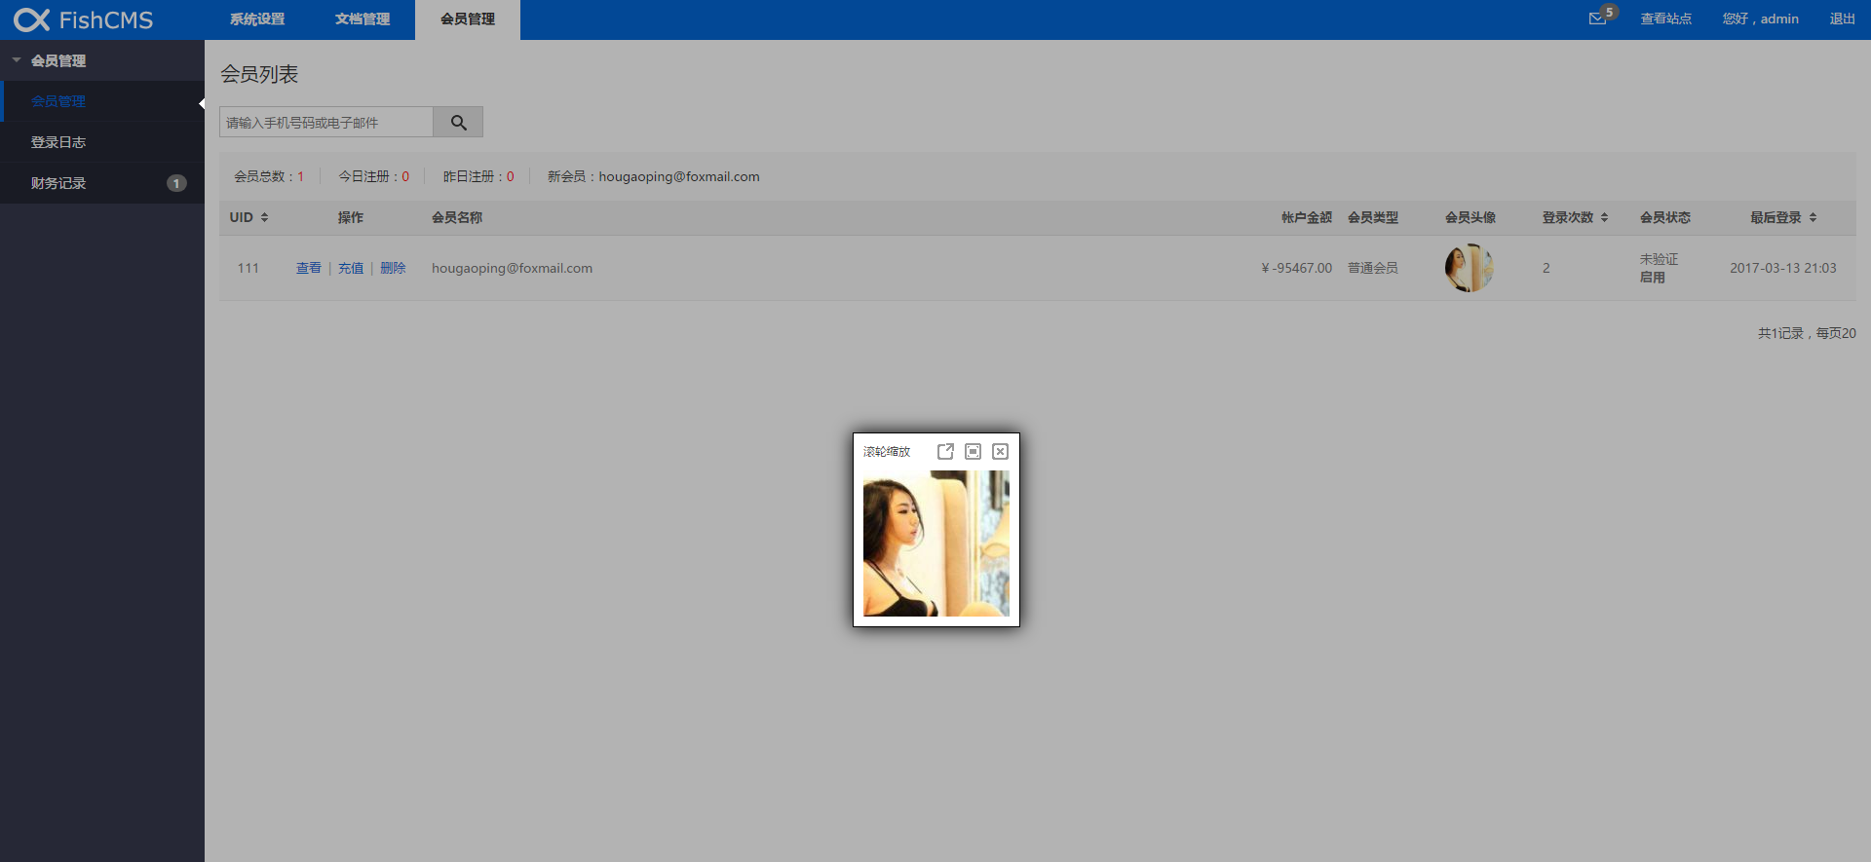This screenshot has width=1871, height=862.
Task: Close the avatar preview popup
Action: pos(1000,451)
